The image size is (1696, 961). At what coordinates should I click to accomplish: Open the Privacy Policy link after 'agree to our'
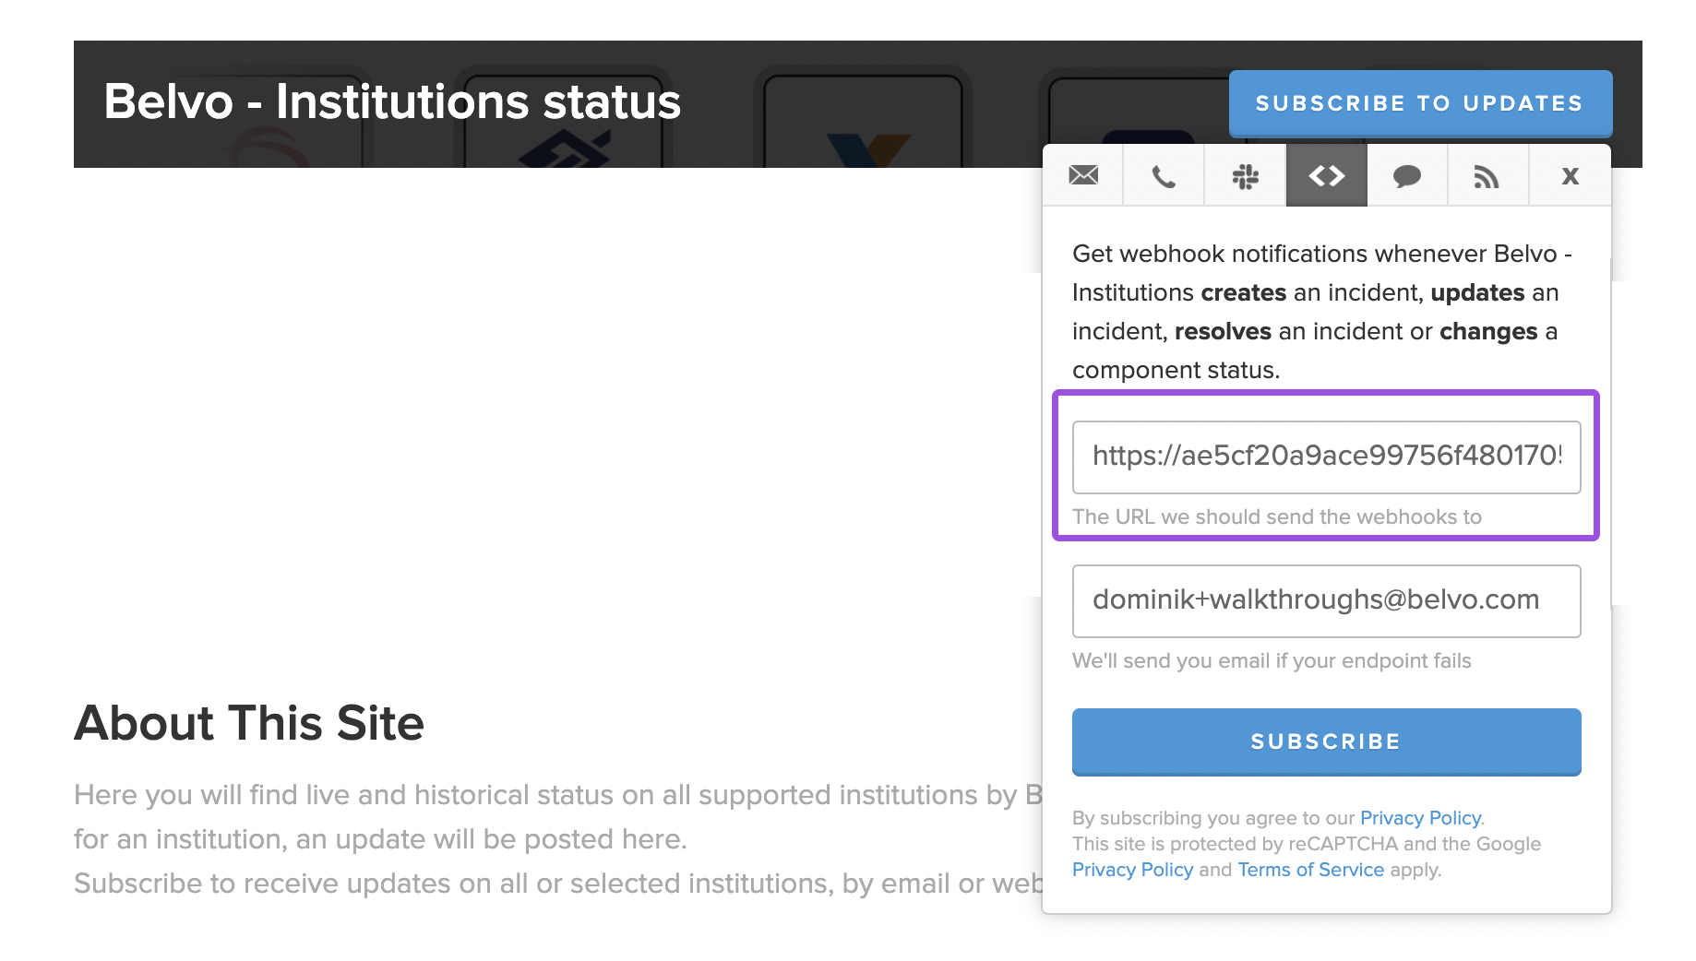[x=1420, y=818]
